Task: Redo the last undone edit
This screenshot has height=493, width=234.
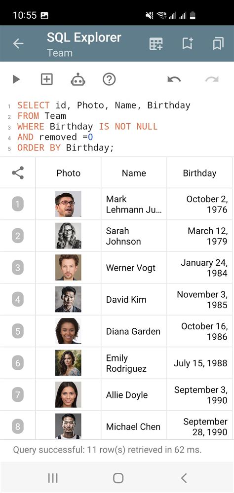Action: (212, 79)
